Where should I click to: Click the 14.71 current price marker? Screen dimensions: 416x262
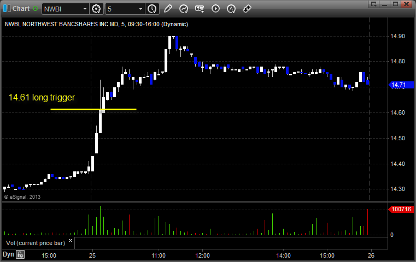pos(401,85)
